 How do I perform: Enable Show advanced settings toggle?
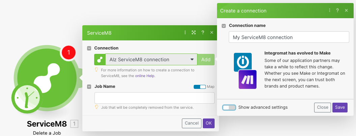[229, 107]
